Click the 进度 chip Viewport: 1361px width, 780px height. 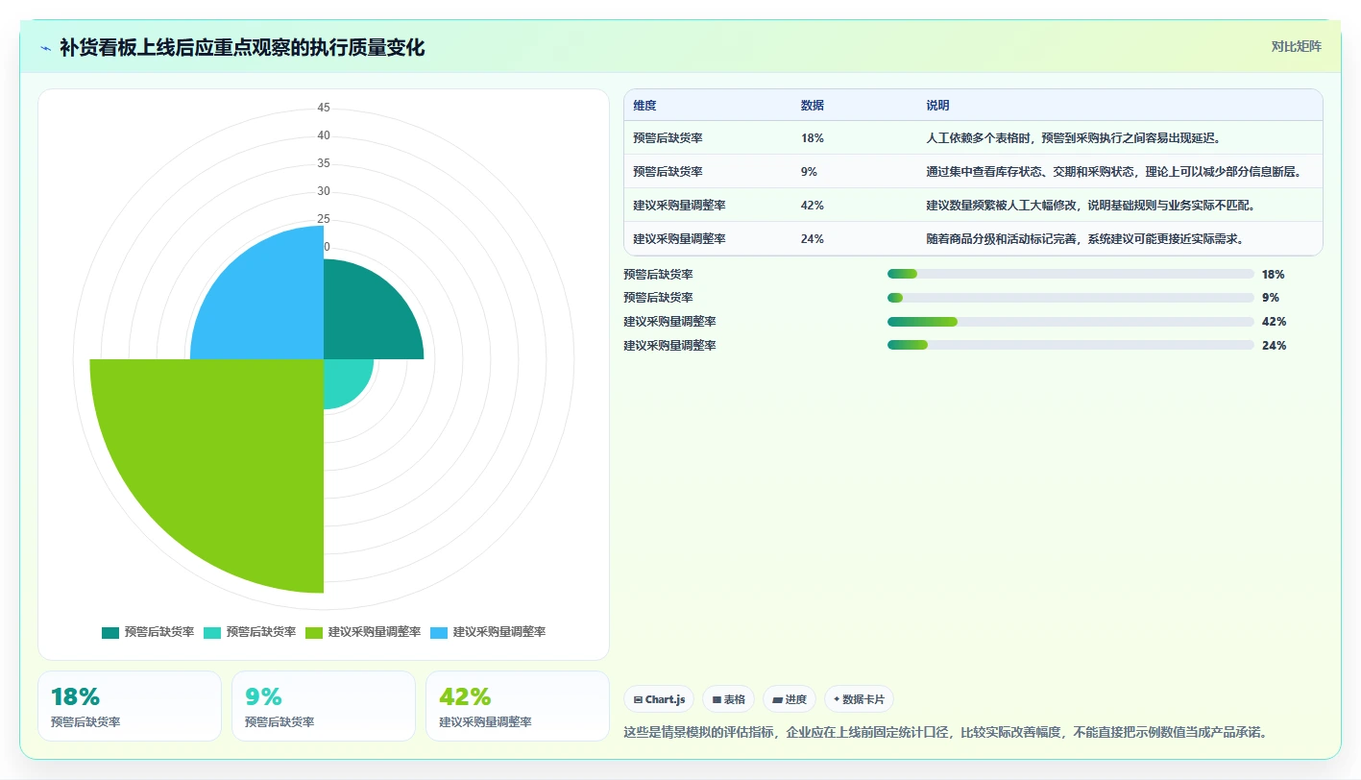tap(790, 699)
